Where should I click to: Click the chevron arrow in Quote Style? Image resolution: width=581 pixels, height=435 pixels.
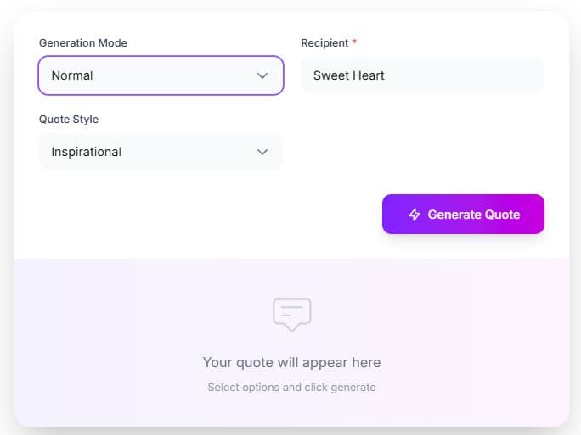(262, 152)
